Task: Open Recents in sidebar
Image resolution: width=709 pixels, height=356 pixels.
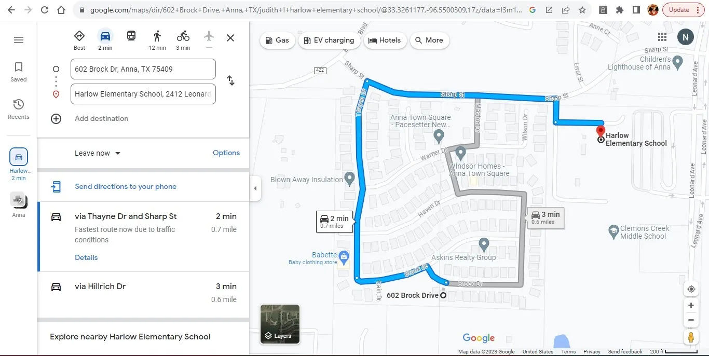Action: [19, 109]
